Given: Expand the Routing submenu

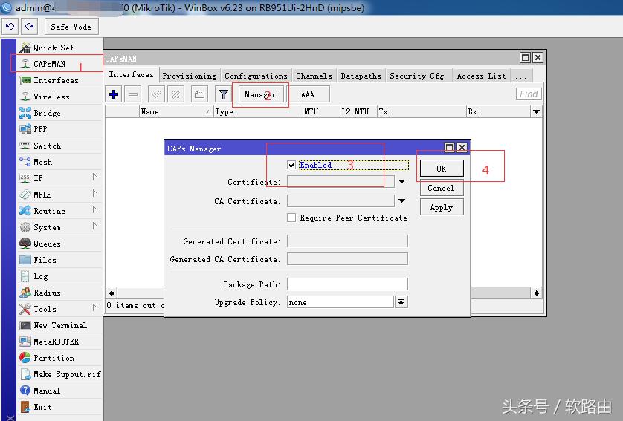Looking at the screenshot, I should coord(94,209).
